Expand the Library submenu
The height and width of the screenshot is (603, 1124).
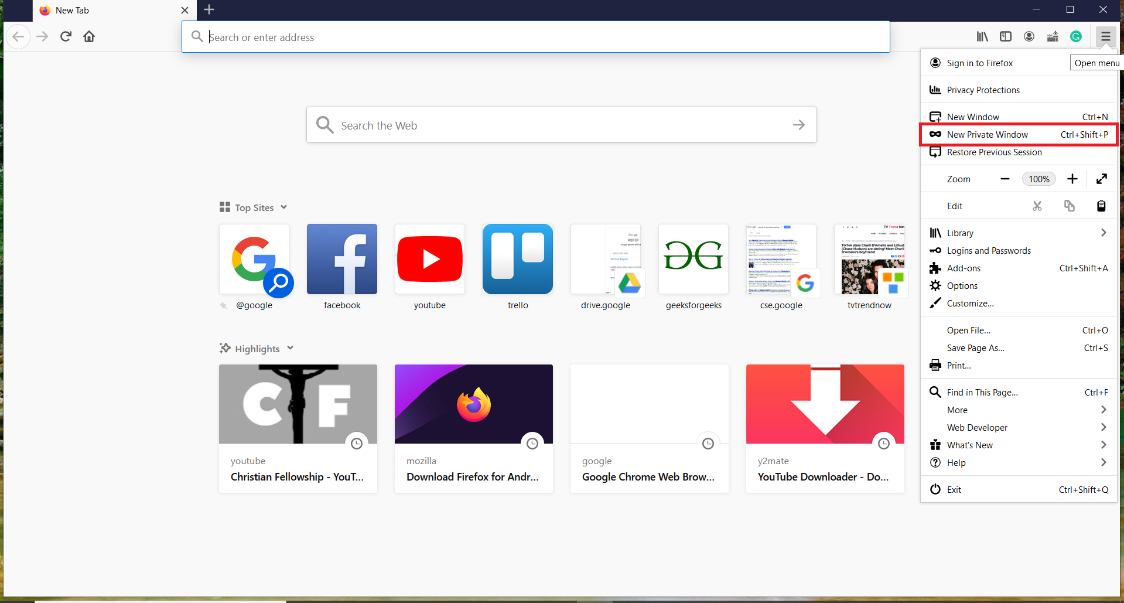[x=1019, y=233]
